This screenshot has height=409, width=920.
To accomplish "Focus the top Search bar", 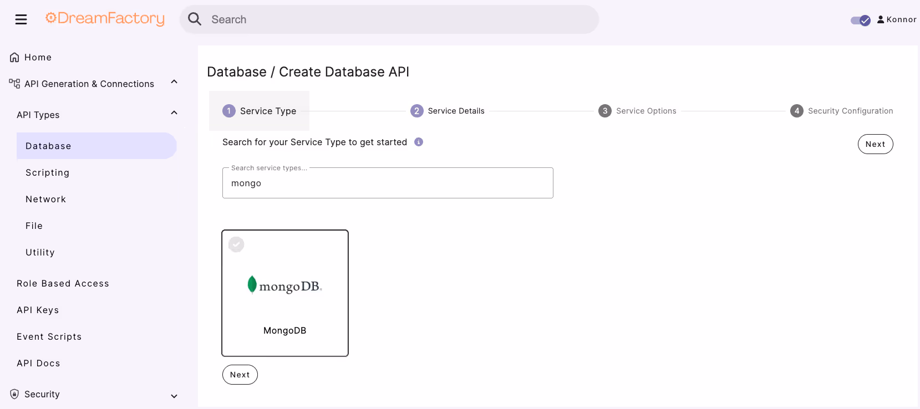I will coord(389,19).
